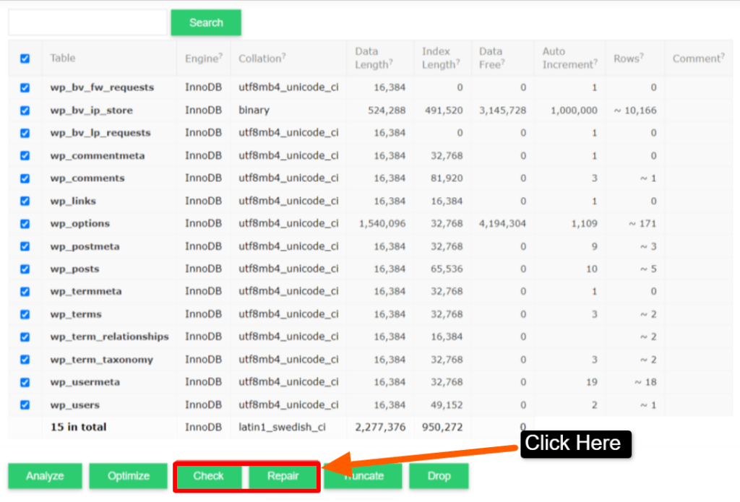Click the Check button
This screenshot has height=502, width=740.
(209, 476)
